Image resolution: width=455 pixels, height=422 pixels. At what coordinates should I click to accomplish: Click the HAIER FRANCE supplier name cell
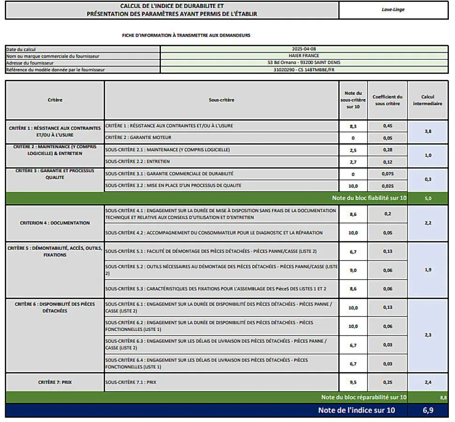click(308, 55)
